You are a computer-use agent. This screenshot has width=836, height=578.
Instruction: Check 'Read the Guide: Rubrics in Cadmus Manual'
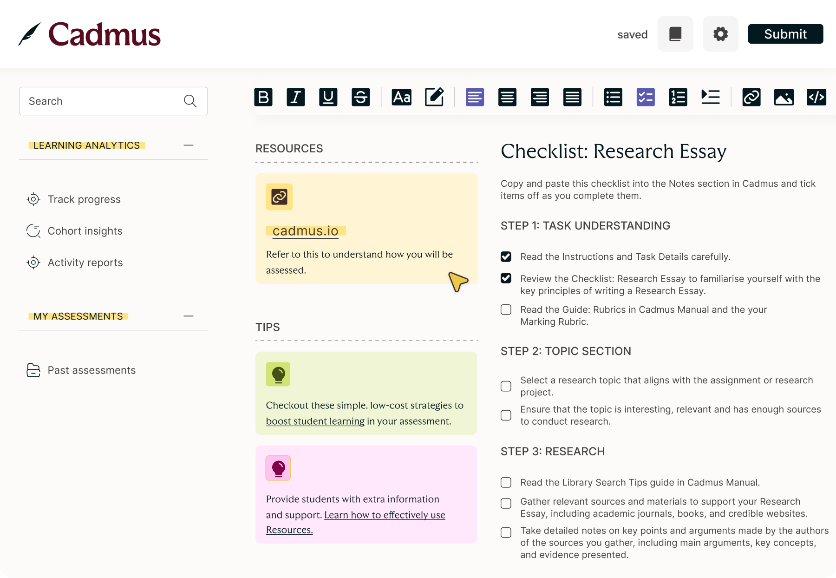pyautogui.click(x=506, y=309)
